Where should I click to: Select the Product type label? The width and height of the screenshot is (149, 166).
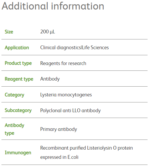tap(18, 63)
